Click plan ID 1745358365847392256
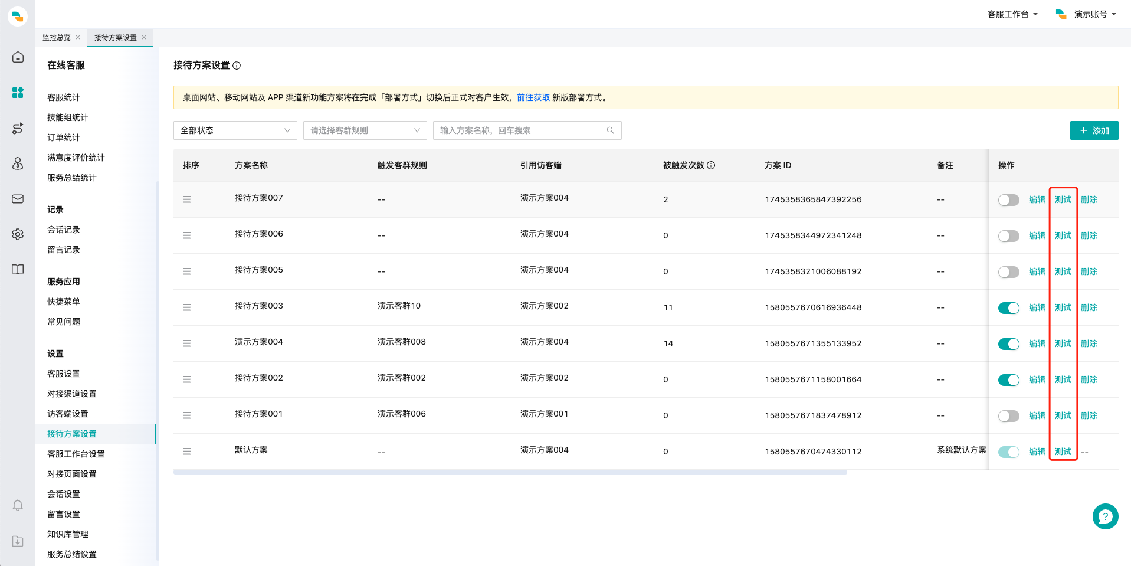The width and height of the screenshot is (1131, 566). [x=813, y=199]
